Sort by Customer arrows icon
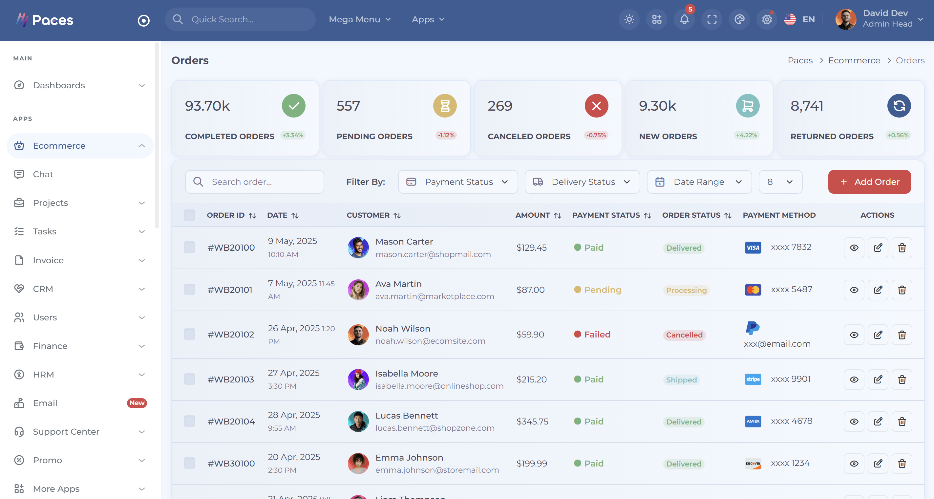This screenshot has height=499, width=934. pos(397,215)
